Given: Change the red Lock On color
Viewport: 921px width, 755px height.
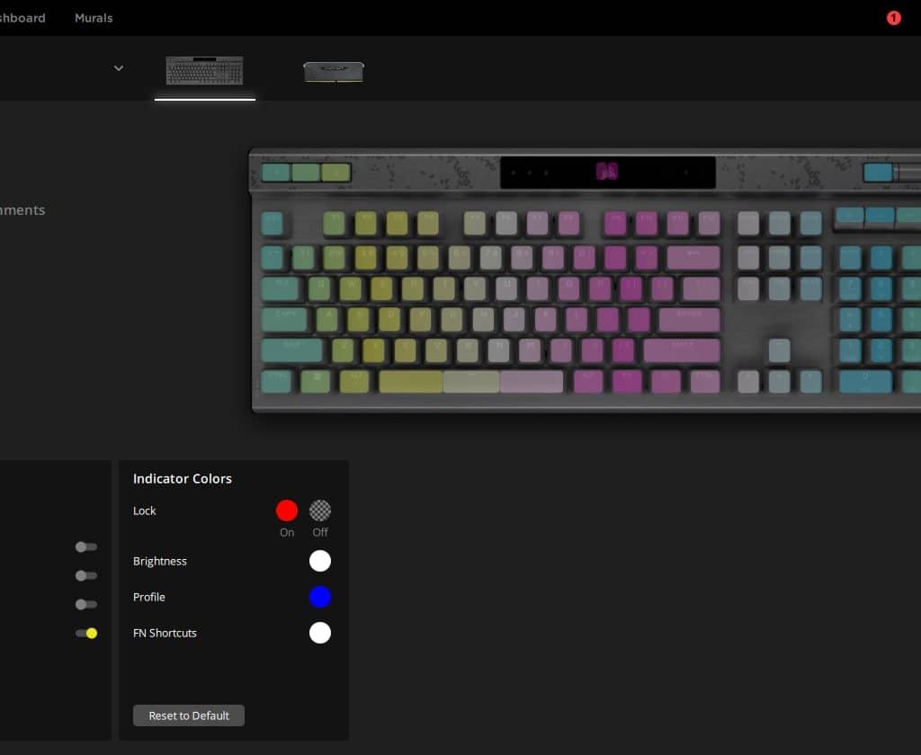Looking at the screenshot, I should point(287,511).
